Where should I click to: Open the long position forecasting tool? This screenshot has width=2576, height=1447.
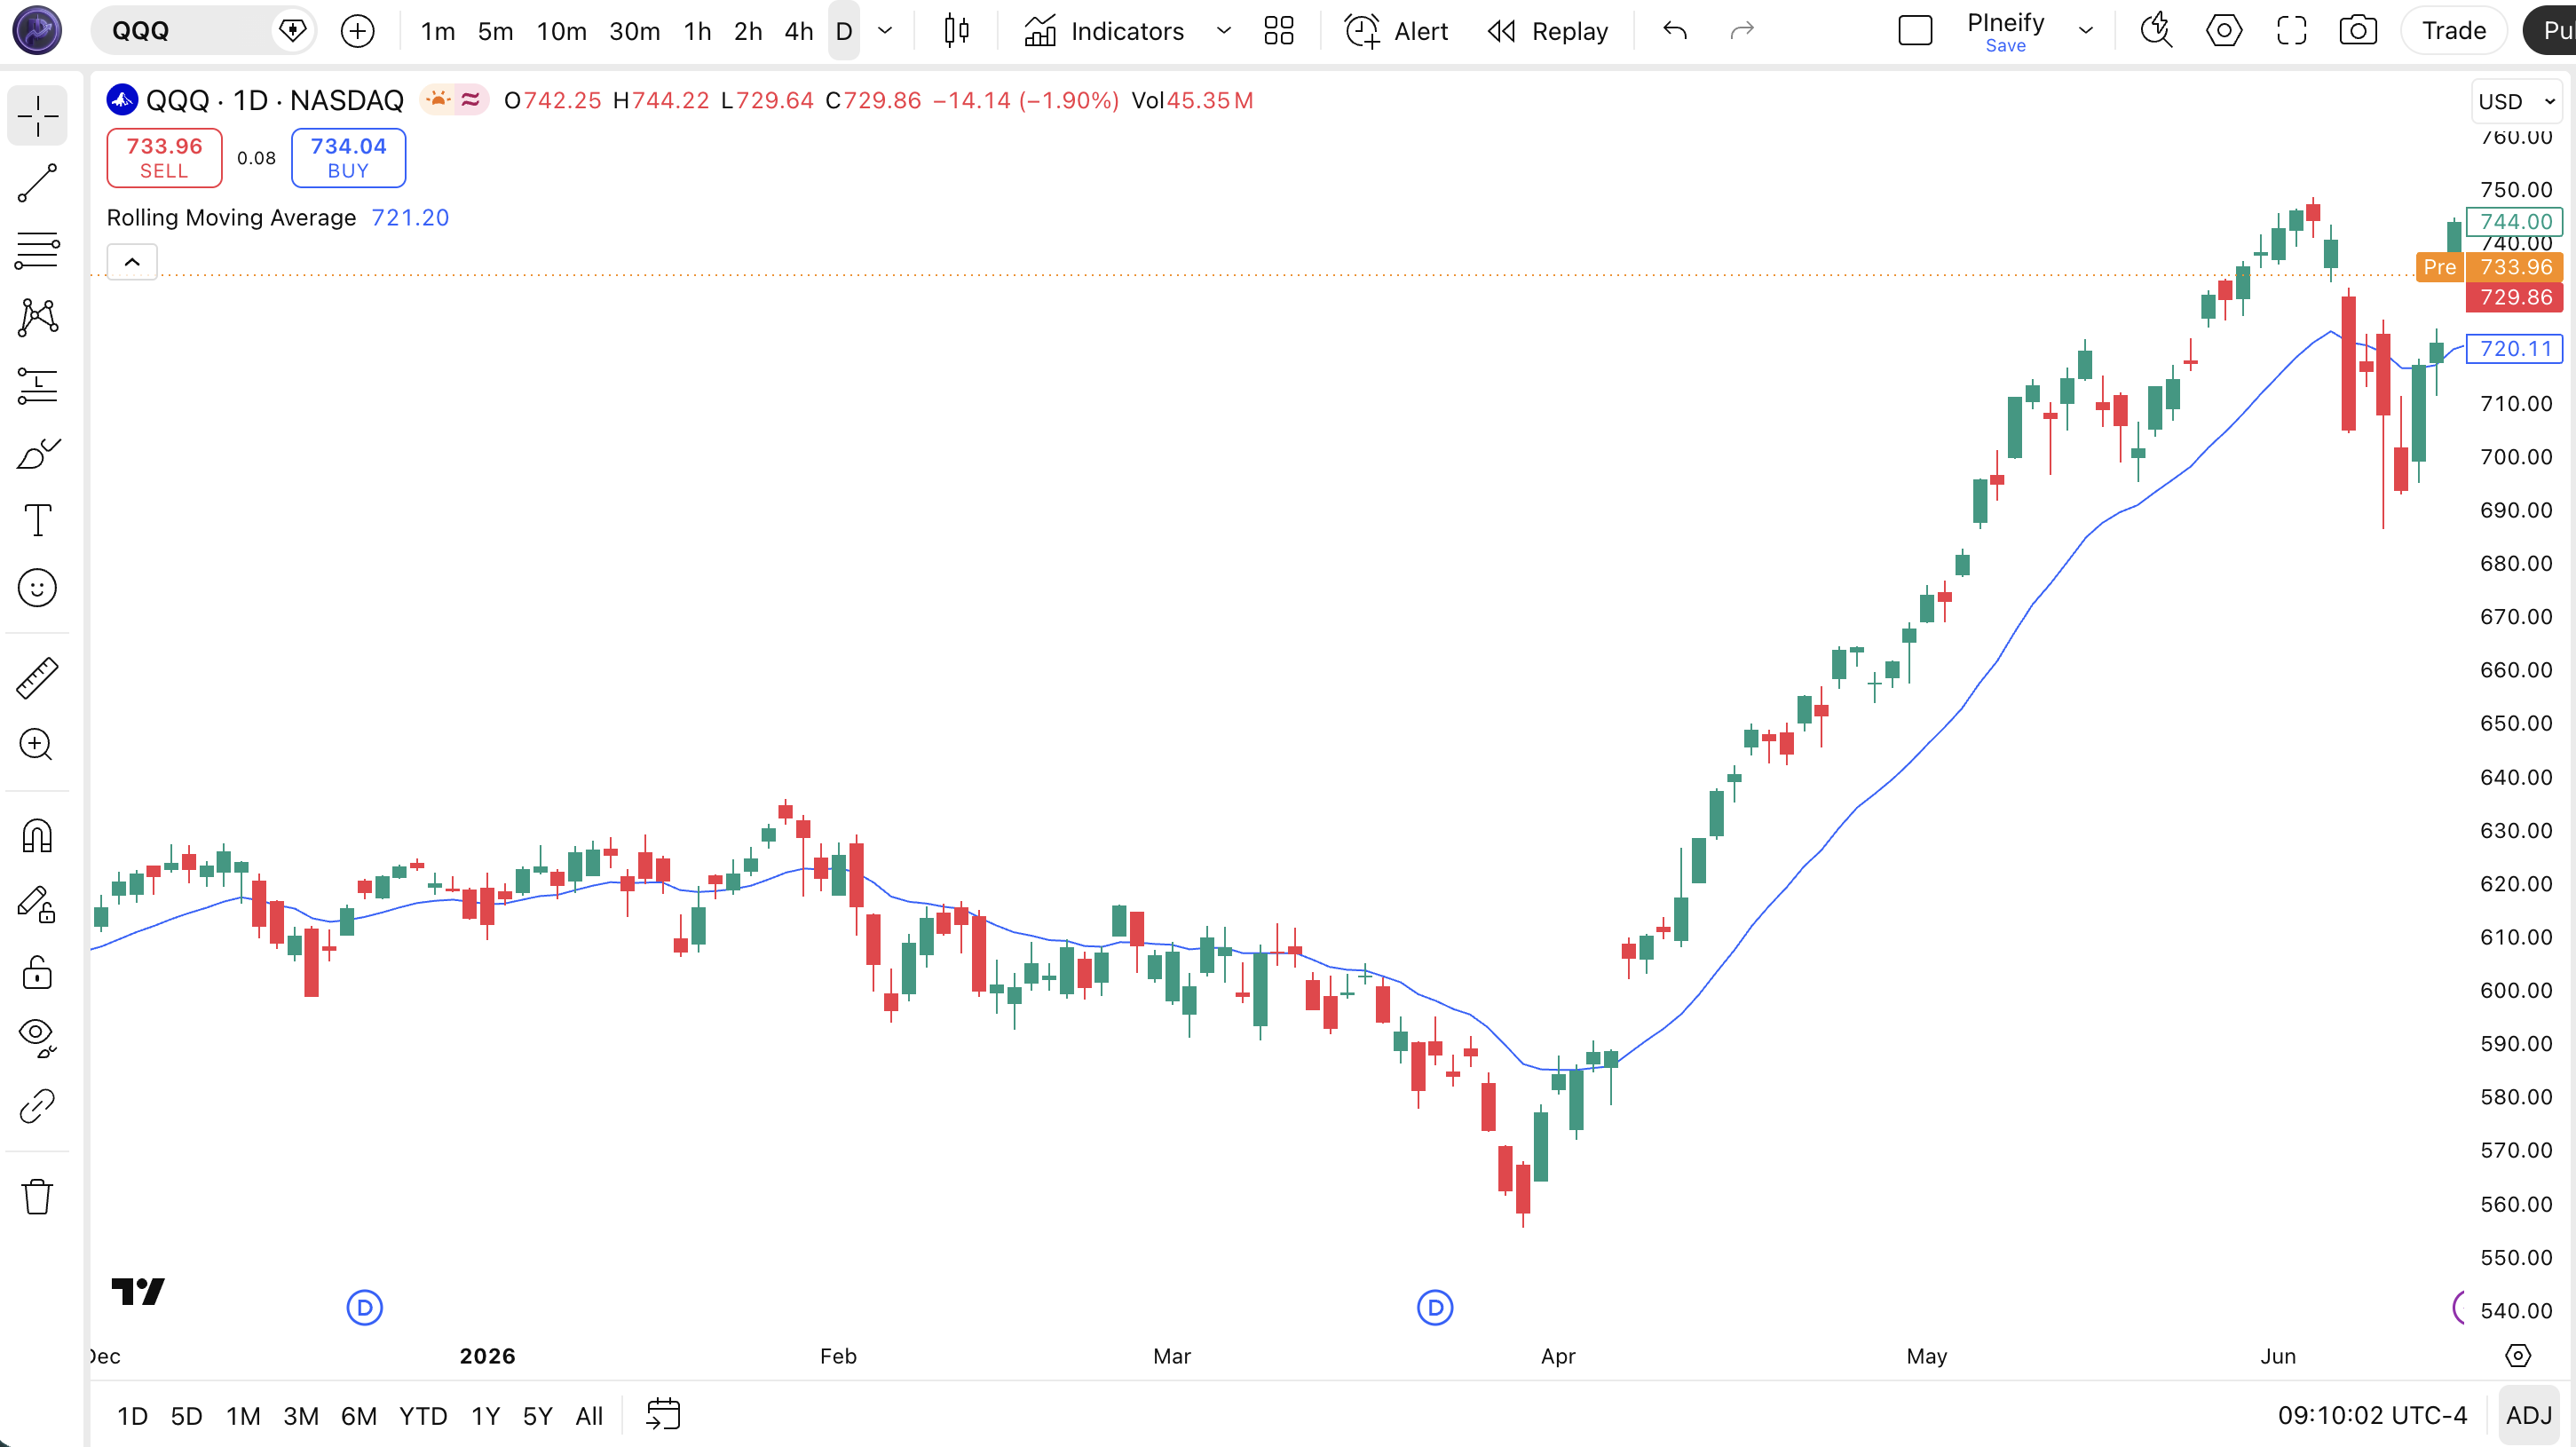tap(37, 385)
